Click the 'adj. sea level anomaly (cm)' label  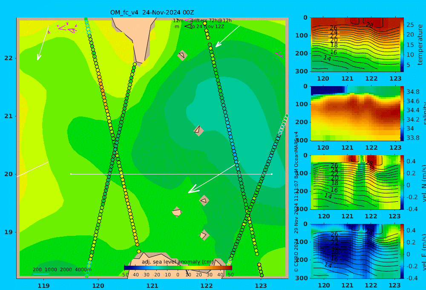178,262
